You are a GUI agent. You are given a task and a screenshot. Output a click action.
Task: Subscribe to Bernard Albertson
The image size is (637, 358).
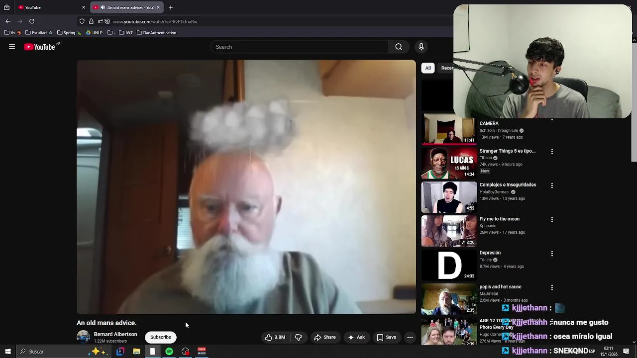point(161,337)
